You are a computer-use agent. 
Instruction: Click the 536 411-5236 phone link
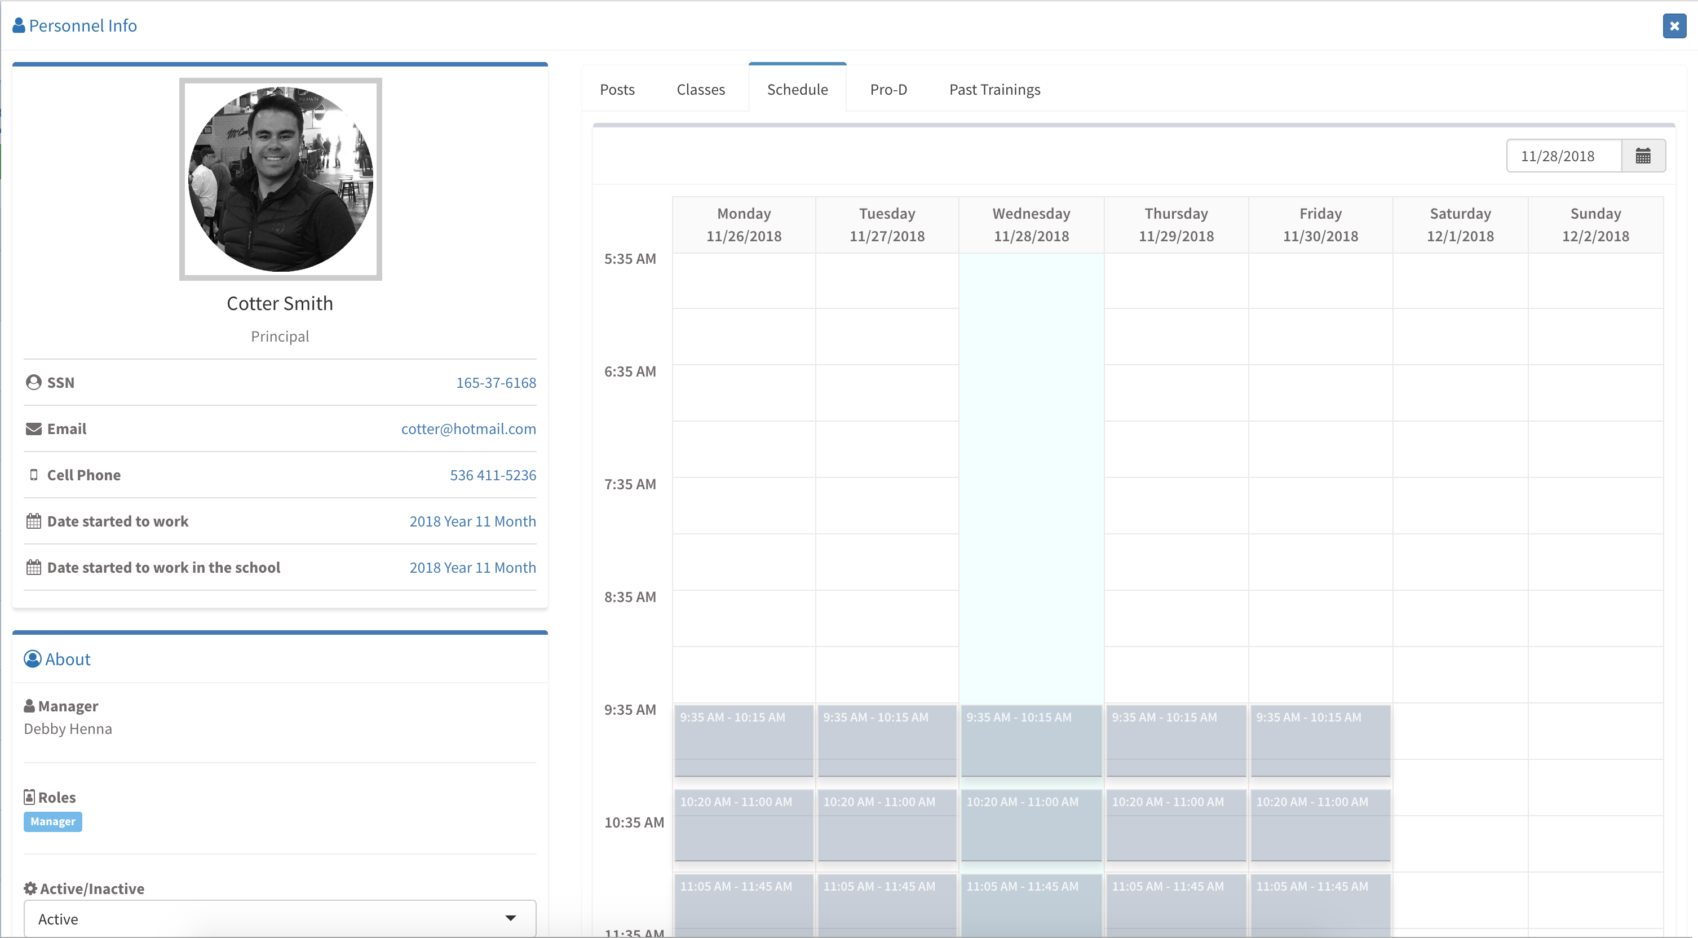point(492,475)
